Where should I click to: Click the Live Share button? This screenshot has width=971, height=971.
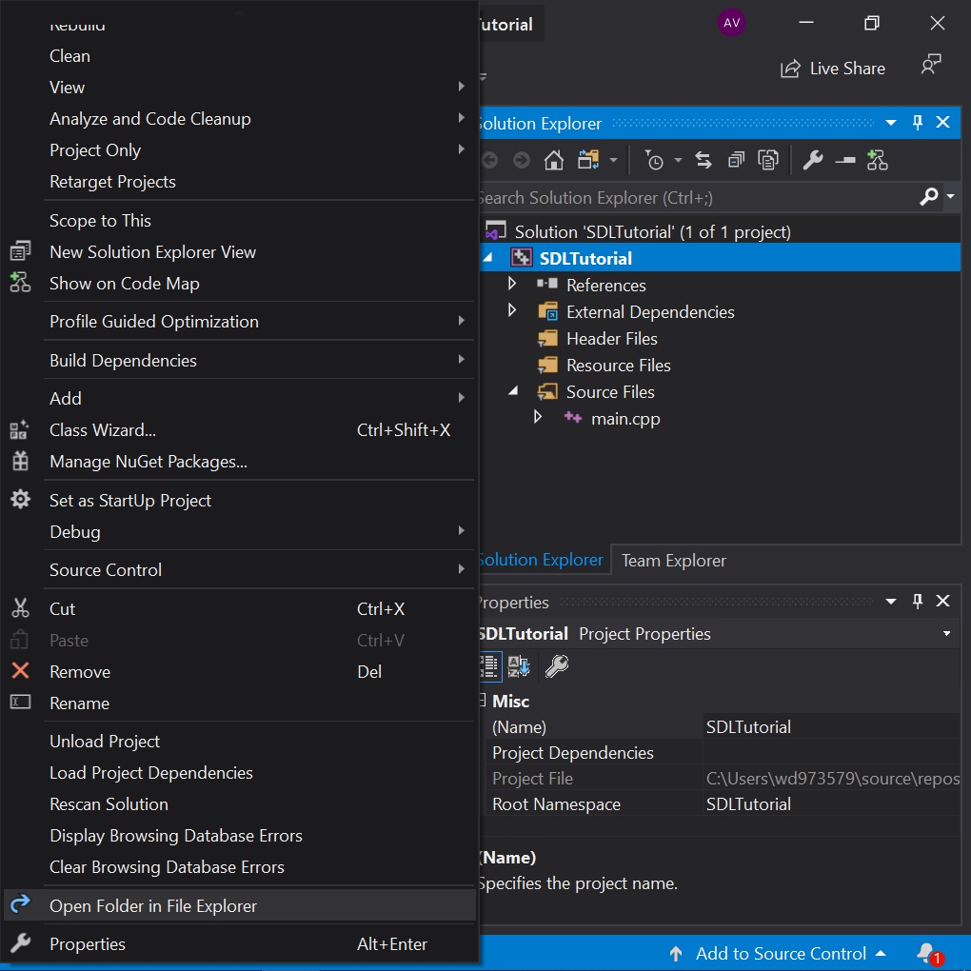[832, 69]
